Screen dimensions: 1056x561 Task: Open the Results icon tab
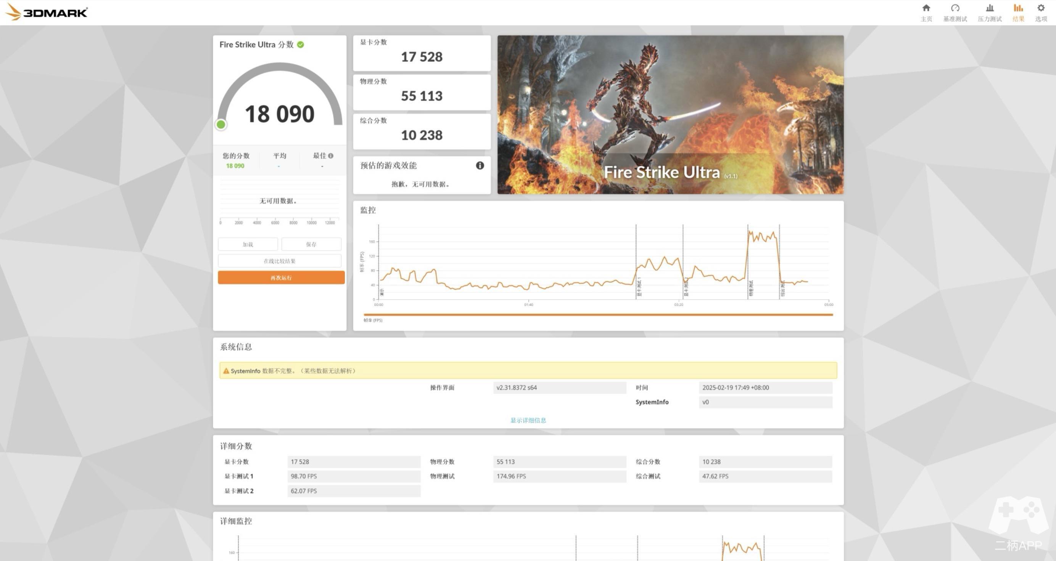[x=1018, y=8]
